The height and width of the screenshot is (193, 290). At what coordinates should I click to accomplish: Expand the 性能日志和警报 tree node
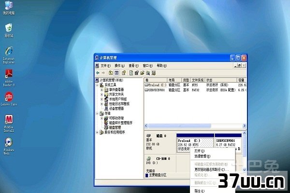pos(101,104)
